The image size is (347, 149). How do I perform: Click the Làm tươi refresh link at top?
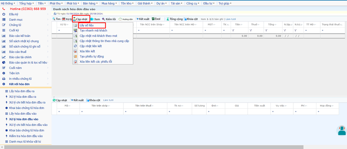point(230,19)
